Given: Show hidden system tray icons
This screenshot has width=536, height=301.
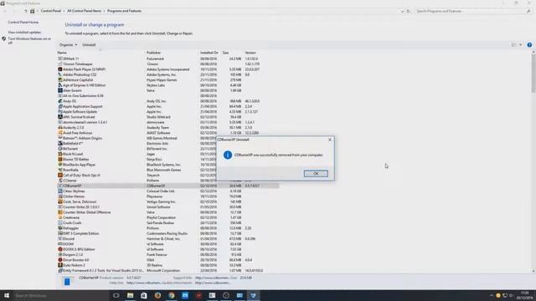Looking at the screenshot, I should [x=492, y=295].
